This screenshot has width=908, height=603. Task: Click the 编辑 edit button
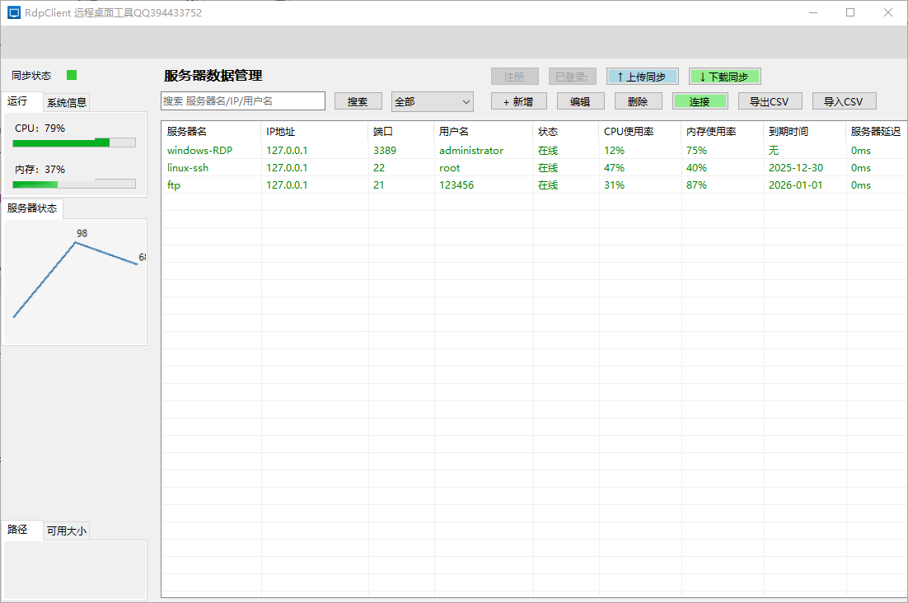click(578, 100)
